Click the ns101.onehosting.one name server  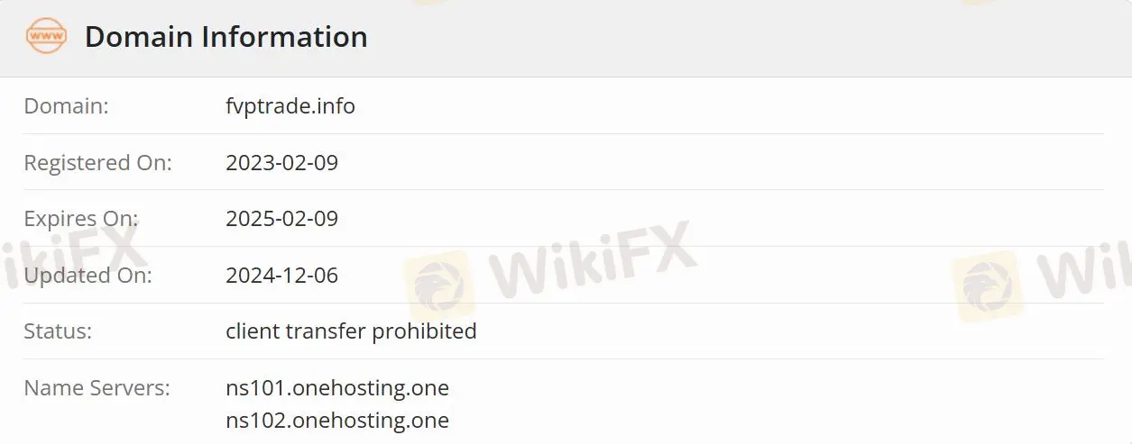[x=337, y=388]
